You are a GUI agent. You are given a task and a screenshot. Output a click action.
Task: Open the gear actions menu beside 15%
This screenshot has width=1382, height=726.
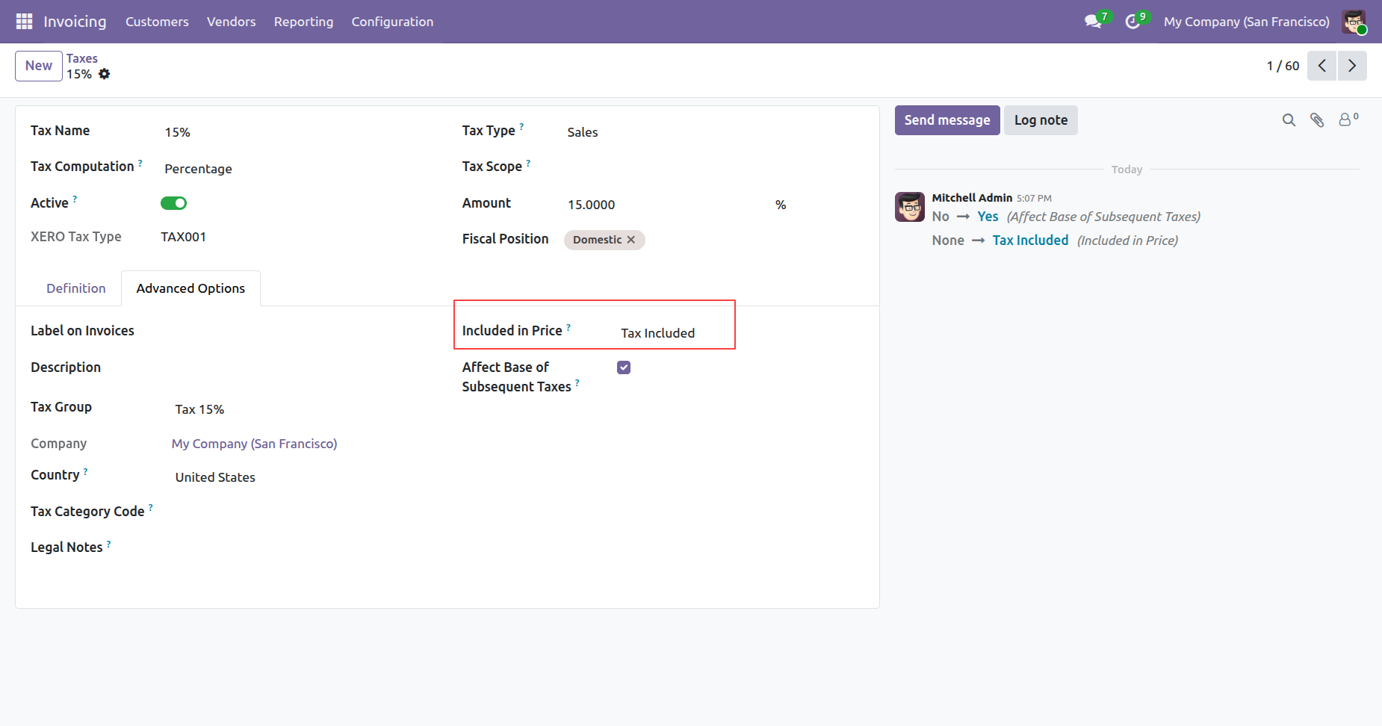point(105,74)
